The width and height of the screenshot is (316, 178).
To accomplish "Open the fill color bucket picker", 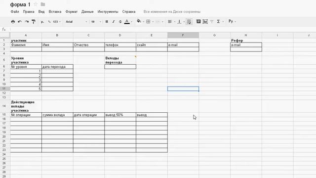I will [x=139, y=21].
